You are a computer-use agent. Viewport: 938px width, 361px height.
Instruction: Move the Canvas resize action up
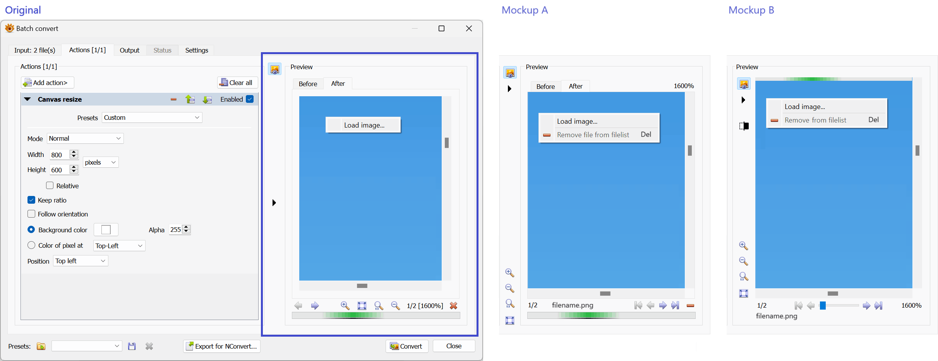(190, 99)
